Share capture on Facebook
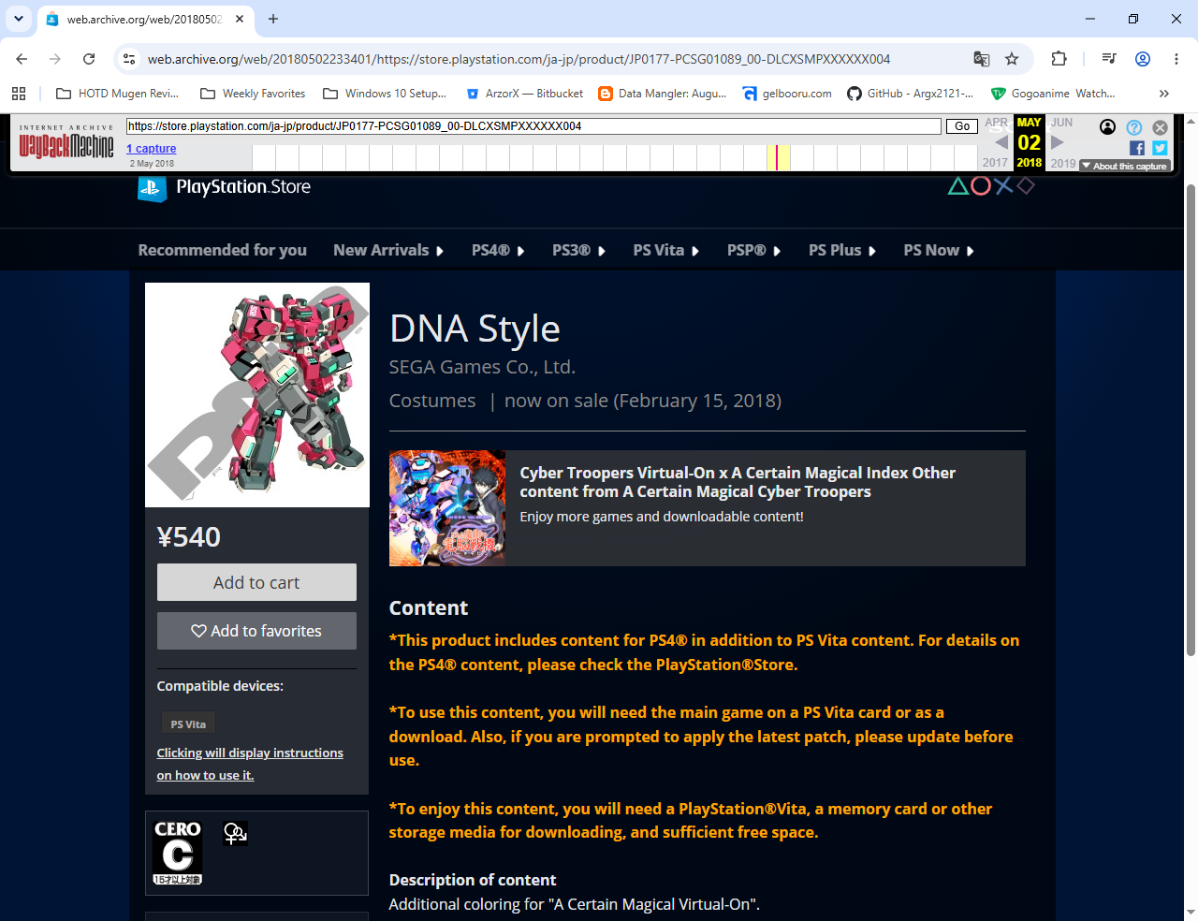 (1137, 148)
